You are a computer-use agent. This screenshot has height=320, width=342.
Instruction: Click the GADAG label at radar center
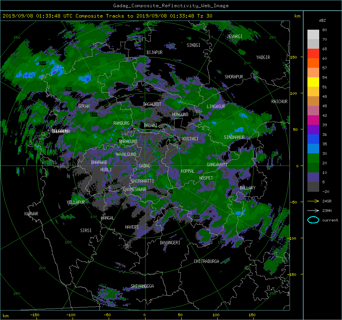pyautogui.click(x=145, y=166)
